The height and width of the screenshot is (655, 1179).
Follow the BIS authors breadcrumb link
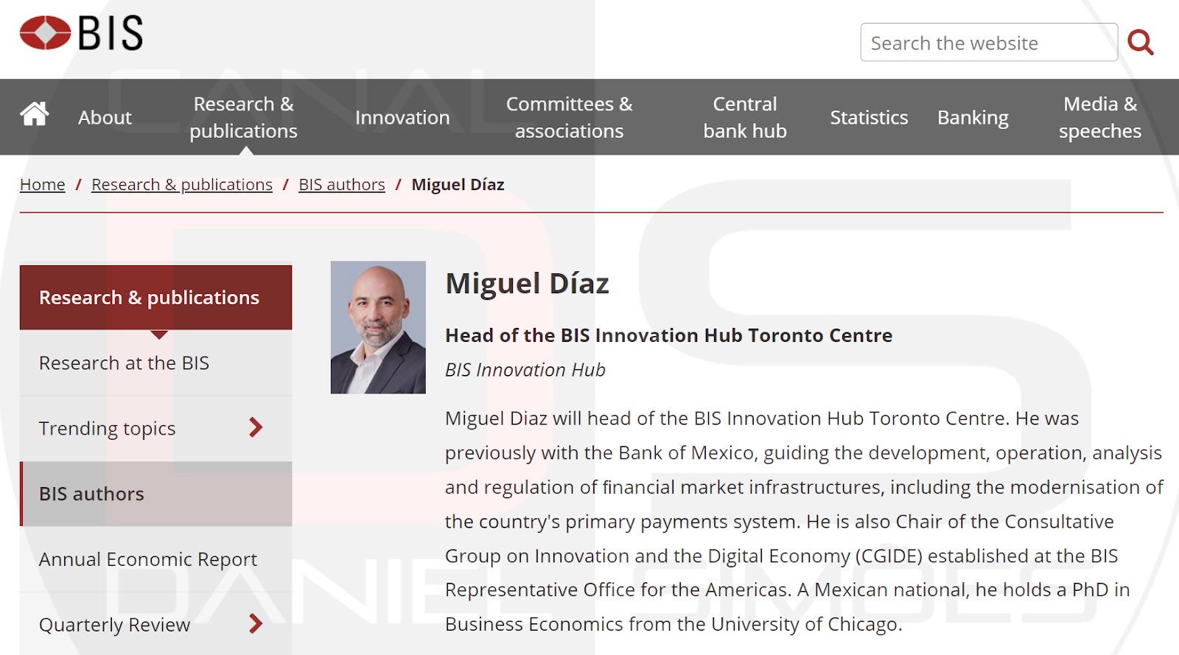[x=342, y=184]
